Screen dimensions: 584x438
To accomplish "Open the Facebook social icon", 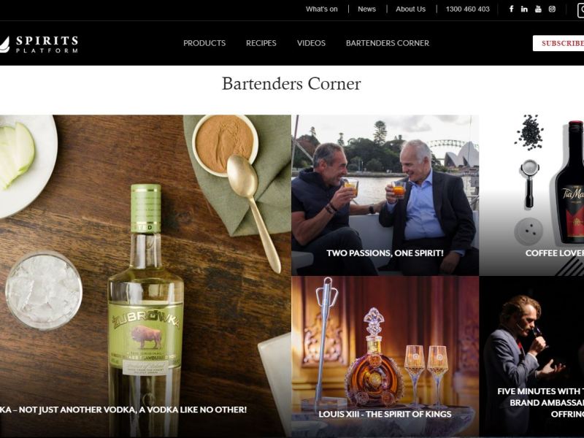I will [x=512, y=9].
